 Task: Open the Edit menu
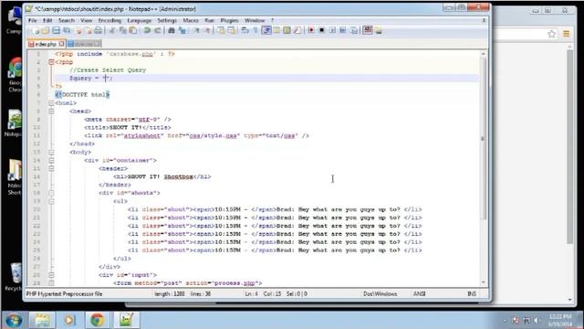point(47,20)
